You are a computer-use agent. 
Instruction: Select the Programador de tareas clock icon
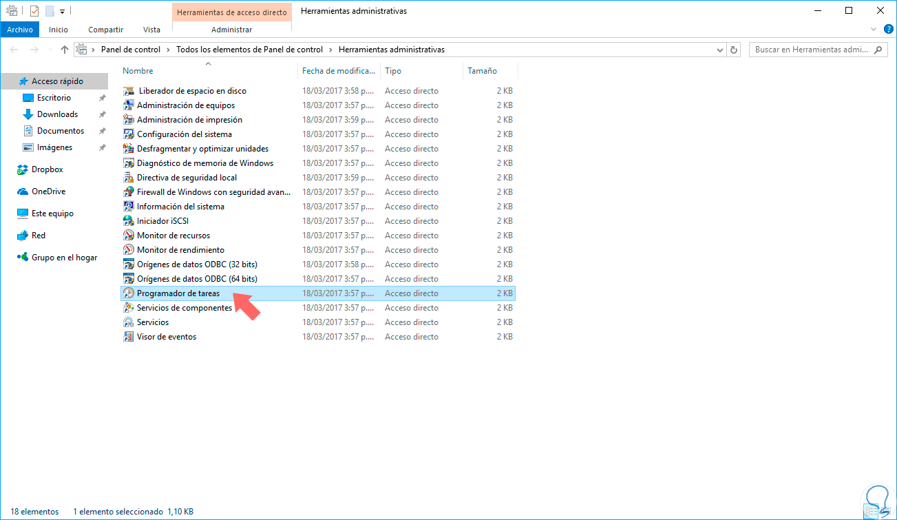coord(129,293)
